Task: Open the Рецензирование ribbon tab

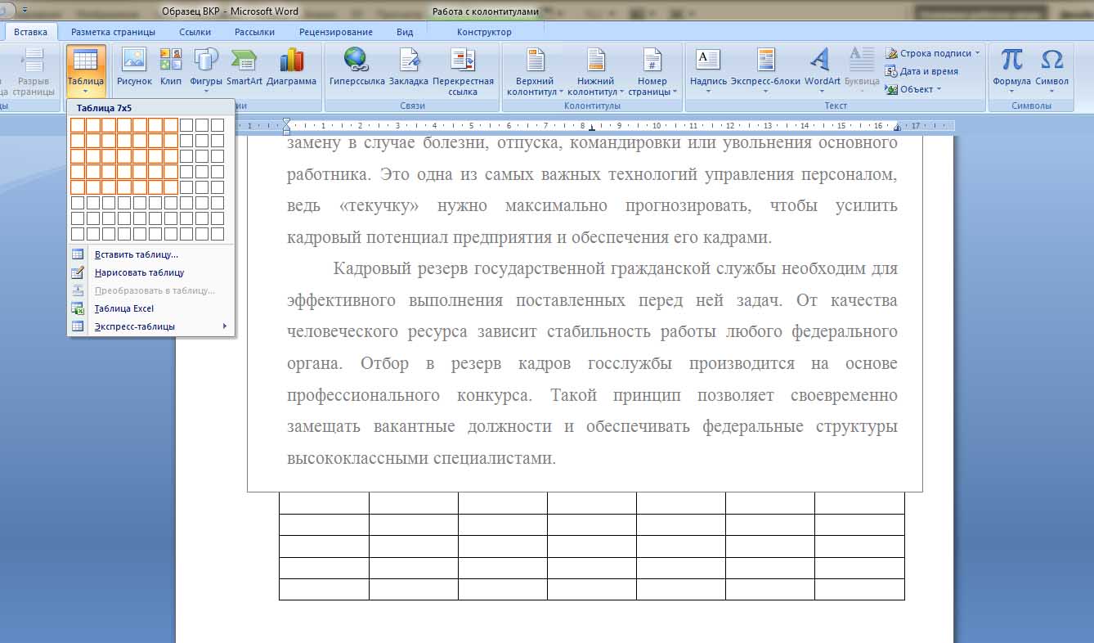Action: [x=335, y=32]
